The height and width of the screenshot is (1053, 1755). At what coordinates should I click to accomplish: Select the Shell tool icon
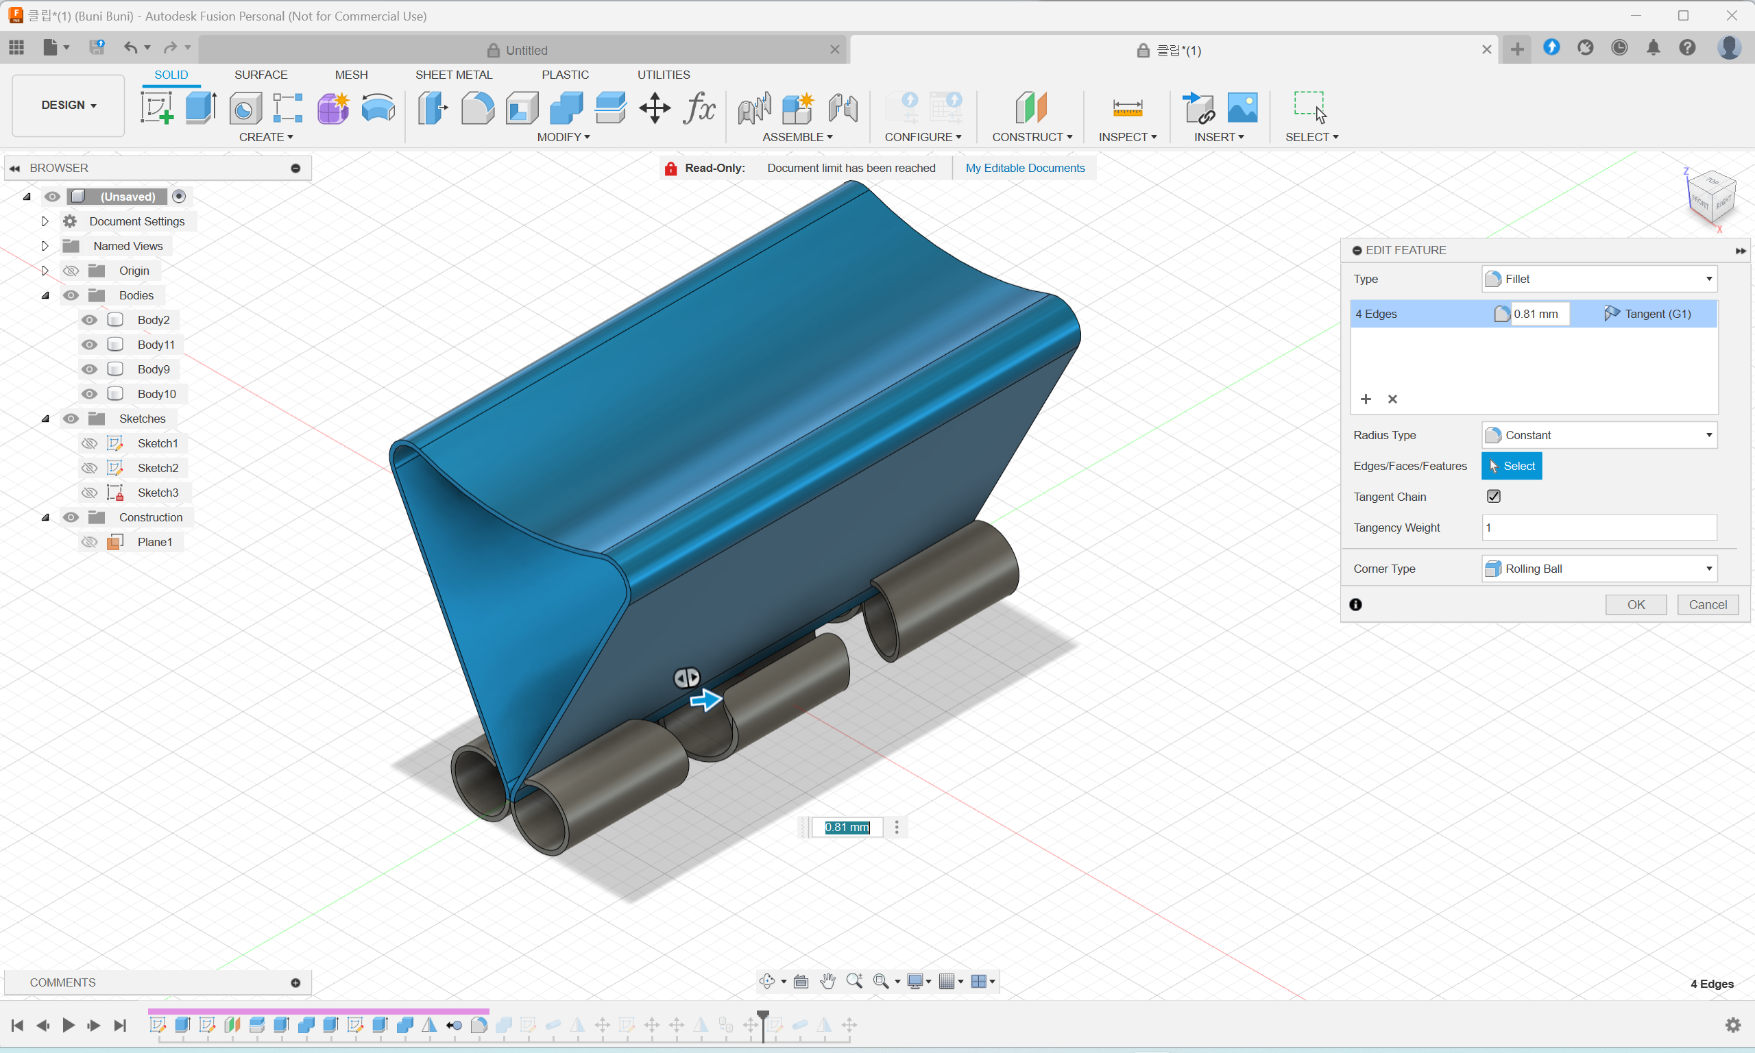pos(522,108)
